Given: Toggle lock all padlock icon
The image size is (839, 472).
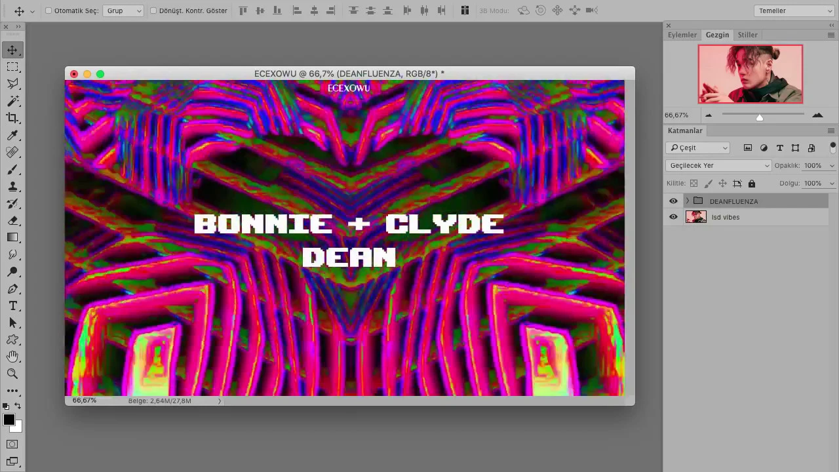Looking at the screenshot, I should click(x=752, y=184).
